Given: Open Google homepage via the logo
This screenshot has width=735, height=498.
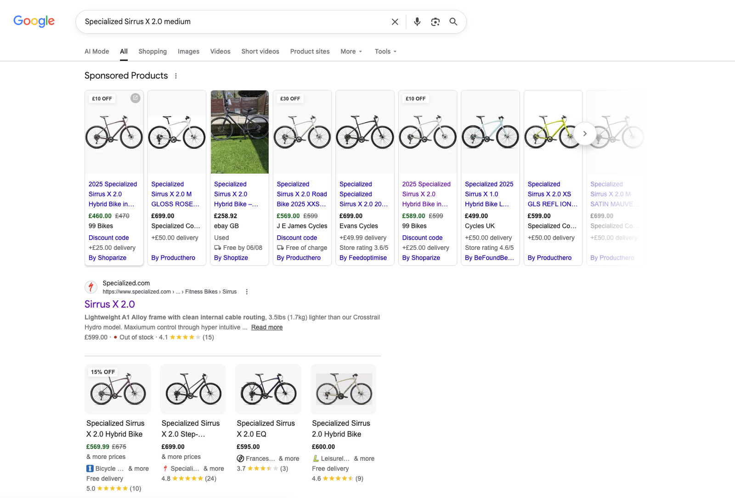Looking at the screenshot, I should coord(34,21).
